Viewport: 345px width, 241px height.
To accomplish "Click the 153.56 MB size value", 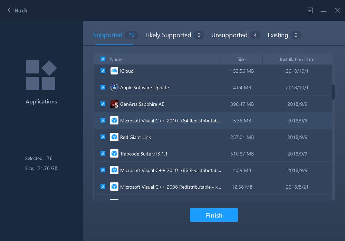I will click(x=242, y=71).
